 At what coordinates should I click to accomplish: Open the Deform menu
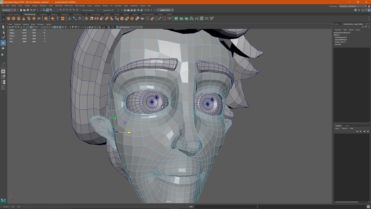(105, 6)
